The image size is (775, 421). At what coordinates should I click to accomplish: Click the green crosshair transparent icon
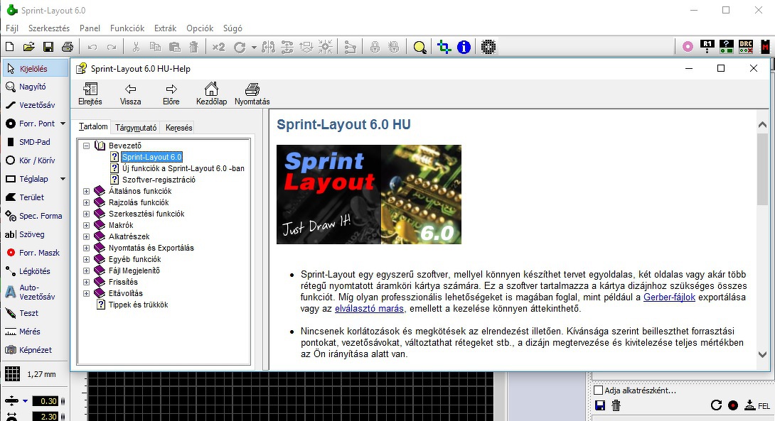click(x=444, y=47)
